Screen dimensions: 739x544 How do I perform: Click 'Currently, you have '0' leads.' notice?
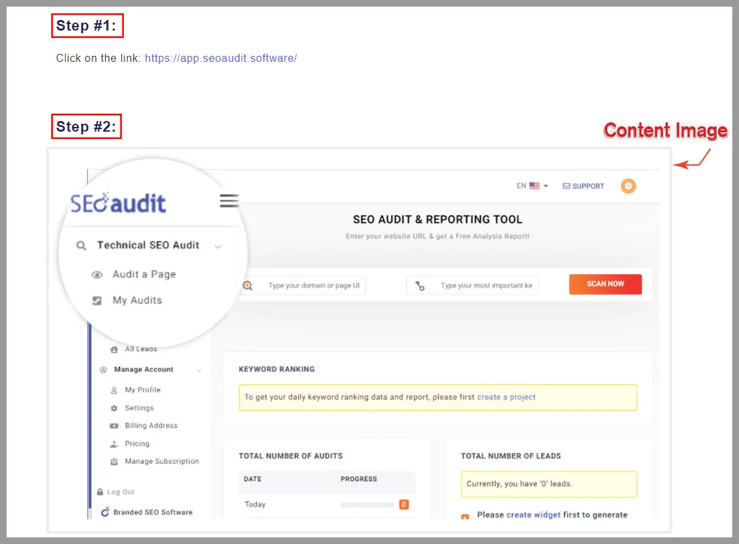pos(549,484)
